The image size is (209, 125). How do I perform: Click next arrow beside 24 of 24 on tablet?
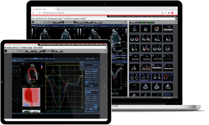pos(53,51)
